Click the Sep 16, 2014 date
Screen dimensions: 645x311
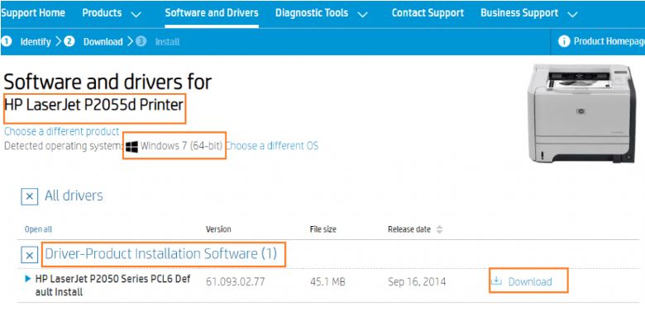pyautogui.click(x=417, y=282)
